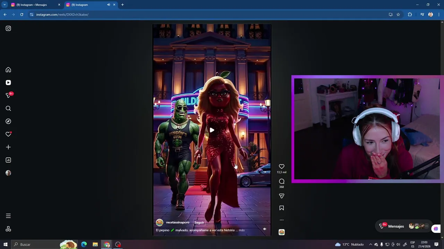Open Notifications heart in sidebar
Screen dimensions: 444x249
pyautogui.click(x=8, y=134)
